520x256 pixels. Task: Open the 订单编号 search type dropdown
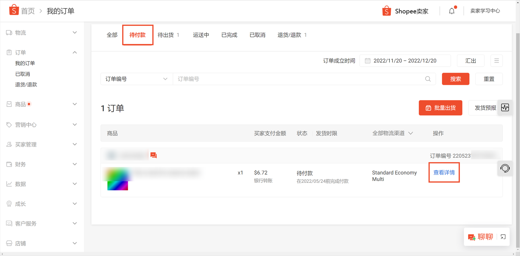(137, 79)
